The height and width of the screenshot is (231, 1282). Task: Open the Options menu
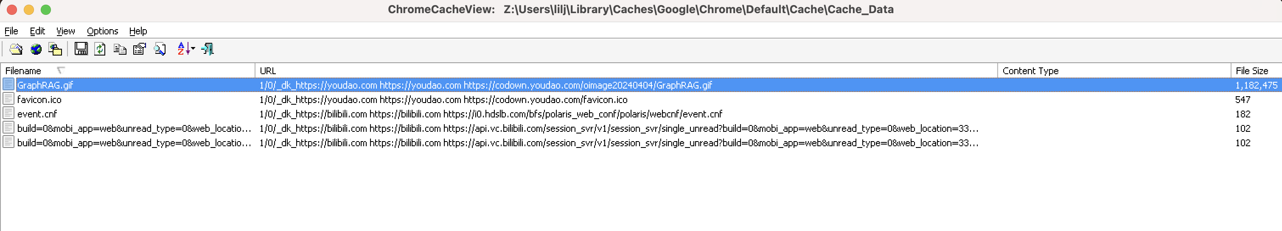tap(103, 31)
